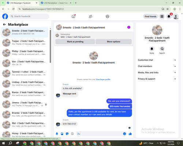Screen dimensions: 183x146
Task: Click taskbar clock showing 9:06 PM
Action: click(171, 143)
